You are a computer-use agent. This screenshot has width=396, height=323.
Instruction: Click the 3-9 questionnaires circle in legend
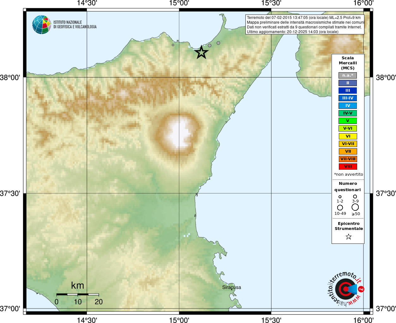coord(355,197)
